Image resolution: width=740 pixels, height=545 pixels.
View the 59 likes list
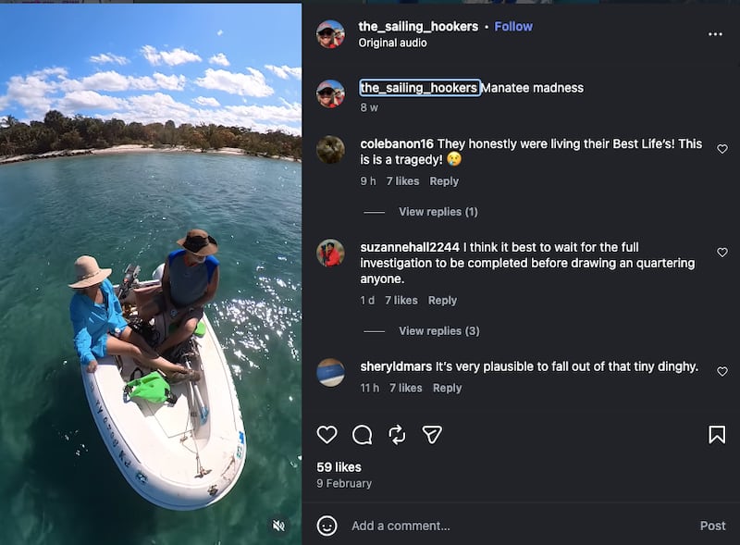click(339, 466)
